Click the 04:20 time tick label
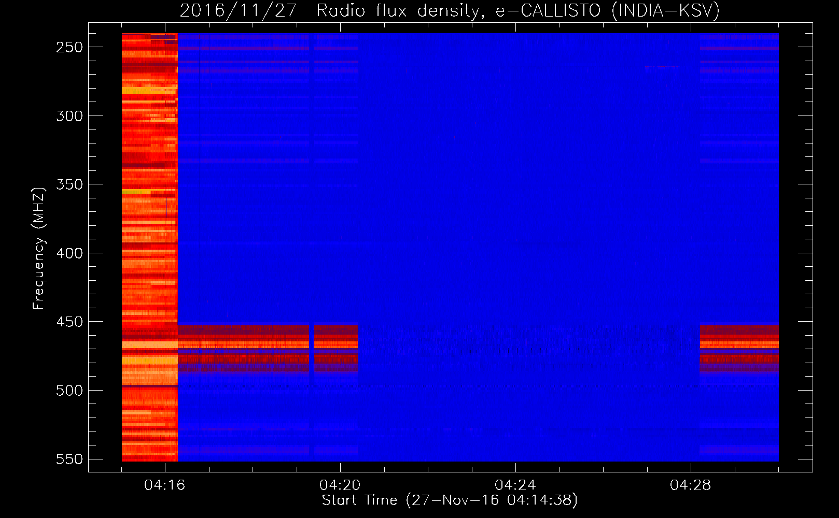This screenshot has height=518, width=839. (340, 485)
